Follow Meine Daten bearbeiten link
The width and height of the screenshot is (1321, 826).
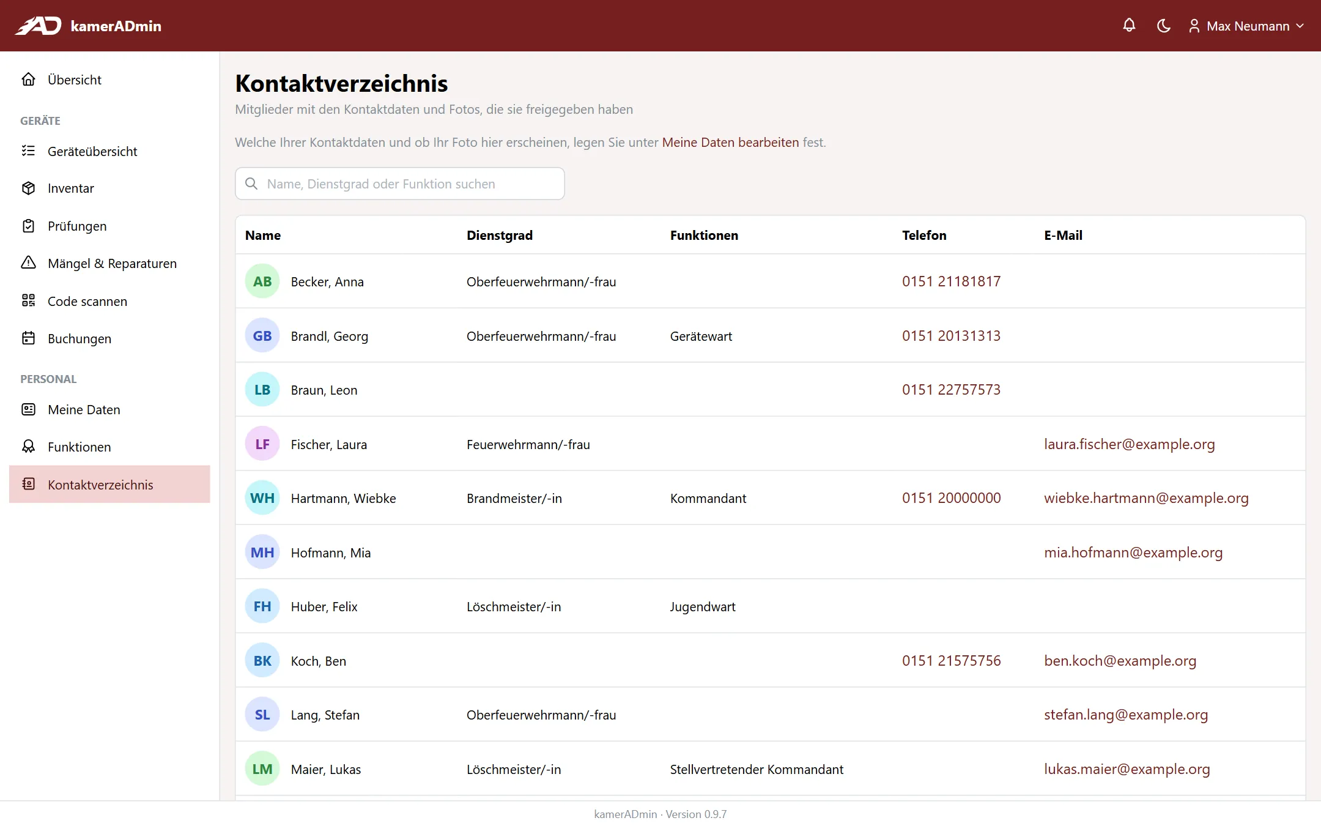tap(730, 143)
